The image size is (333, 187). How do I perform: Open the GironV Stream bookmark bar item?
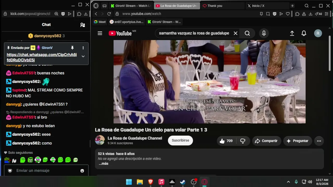[164, 22]
